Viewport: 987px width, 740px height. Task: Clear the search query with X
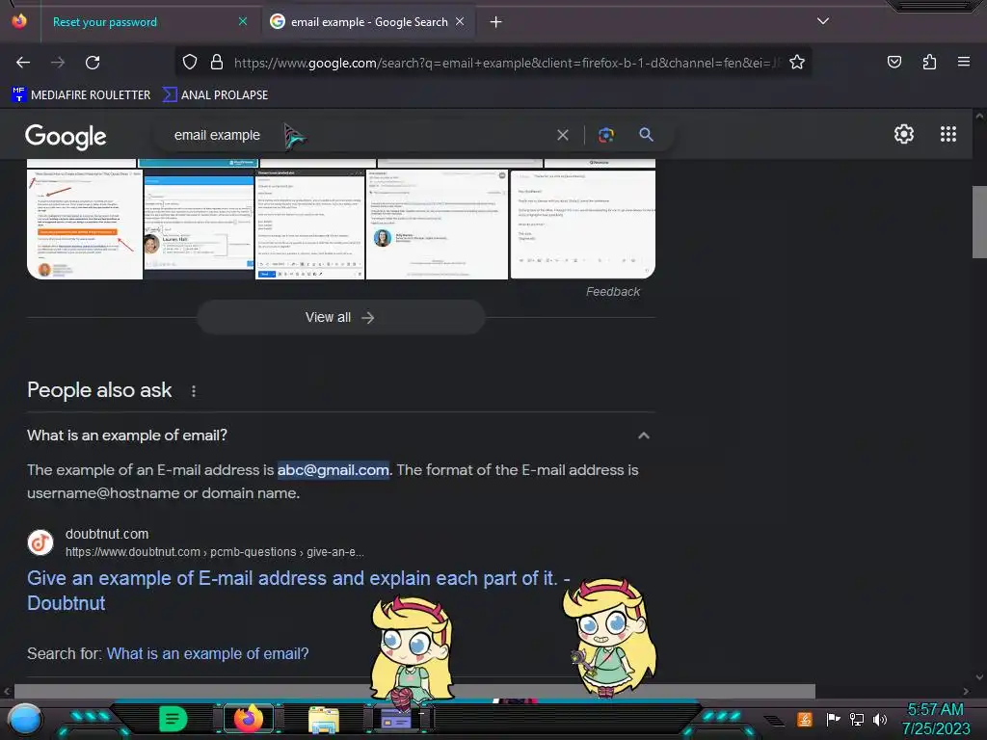click(x=563, y=135)
